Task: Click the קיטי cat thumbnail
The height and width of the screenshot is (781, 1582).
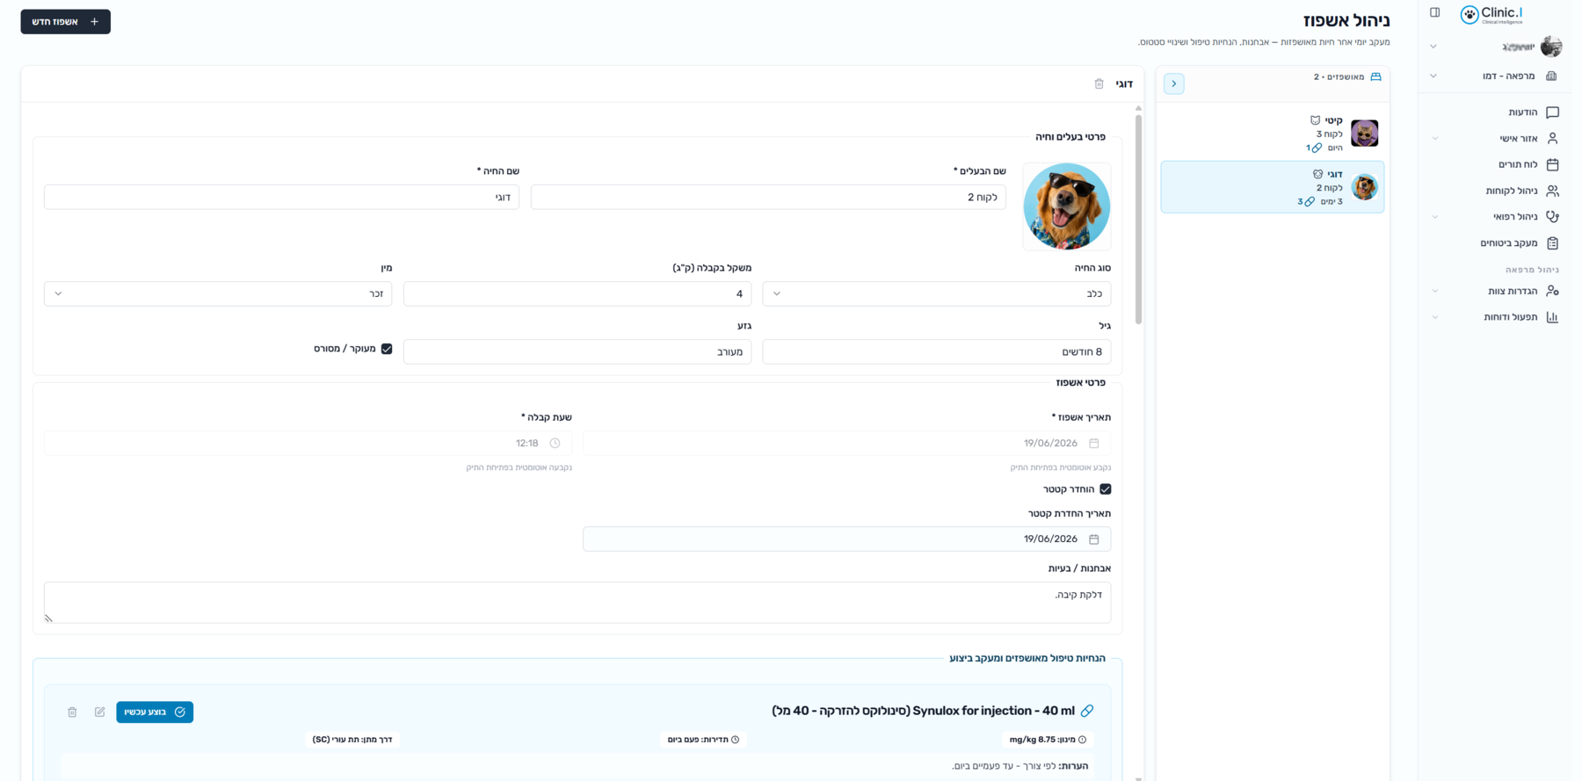Action: click(1364, 134)
